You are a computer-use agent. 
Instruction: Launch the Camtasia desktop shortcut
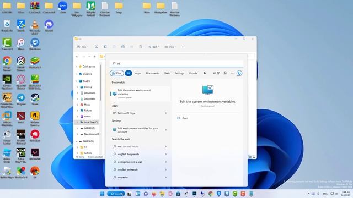(7, 44)
